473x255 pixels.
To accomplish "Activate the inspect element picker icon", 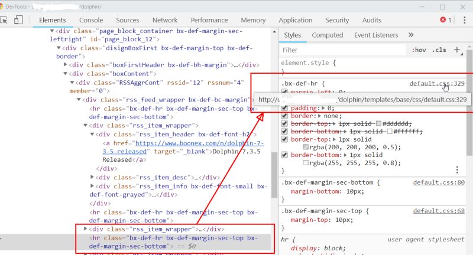I will coord(5,20).
